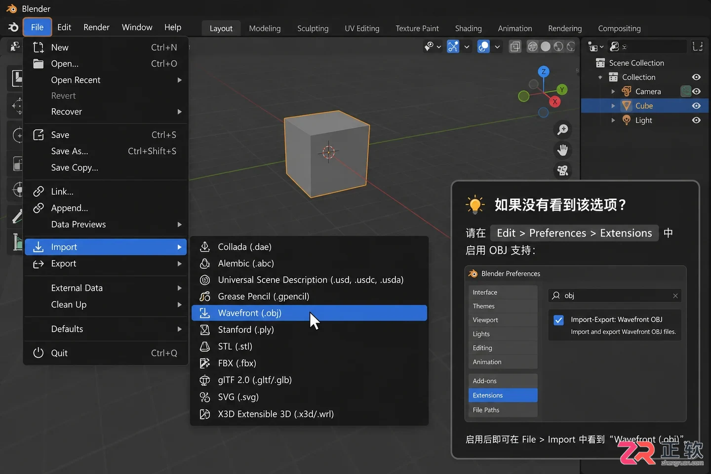Select material preview shading icon
Viewport: 711px width, 474px height.
point(558,46)
